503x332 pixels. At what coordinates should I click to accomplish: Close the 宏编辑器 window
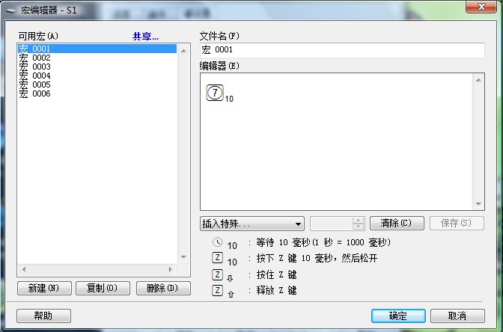[481, 7]
